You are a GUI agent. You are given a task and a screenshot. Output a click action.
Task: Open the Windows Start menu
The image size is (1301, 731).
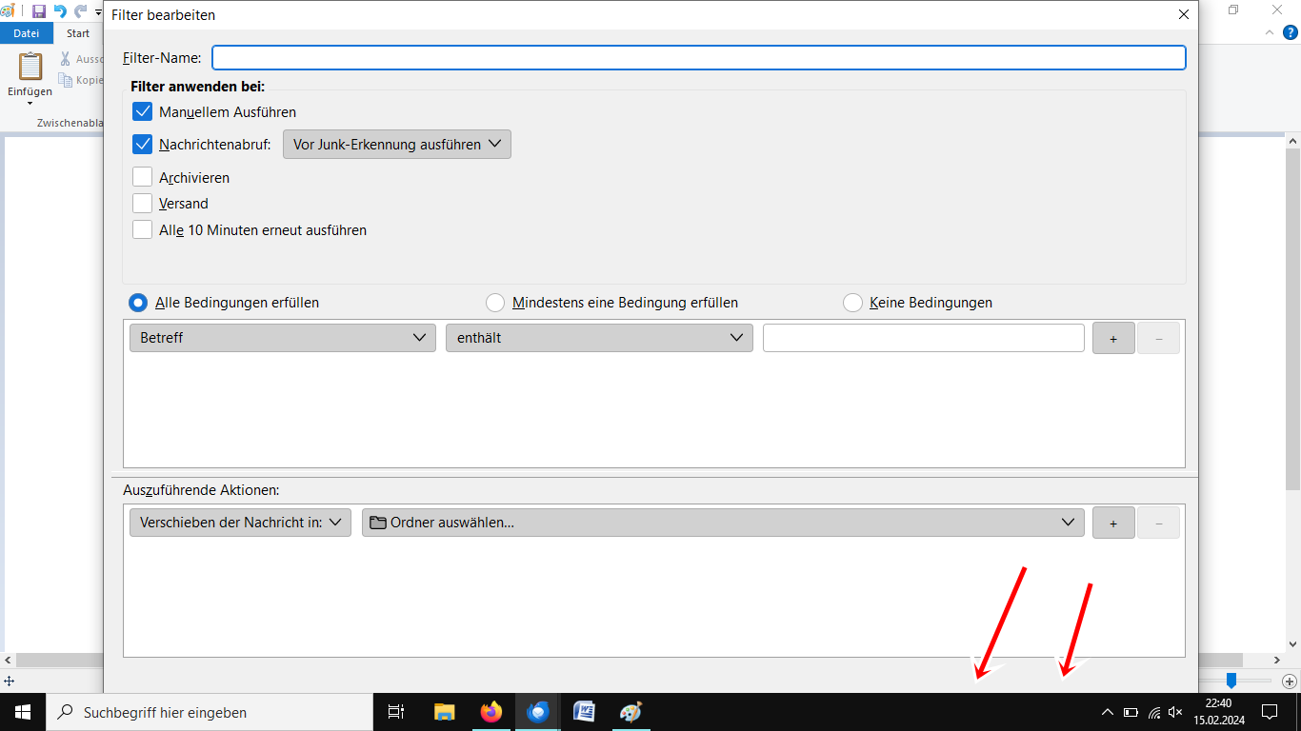click(23, 712)
